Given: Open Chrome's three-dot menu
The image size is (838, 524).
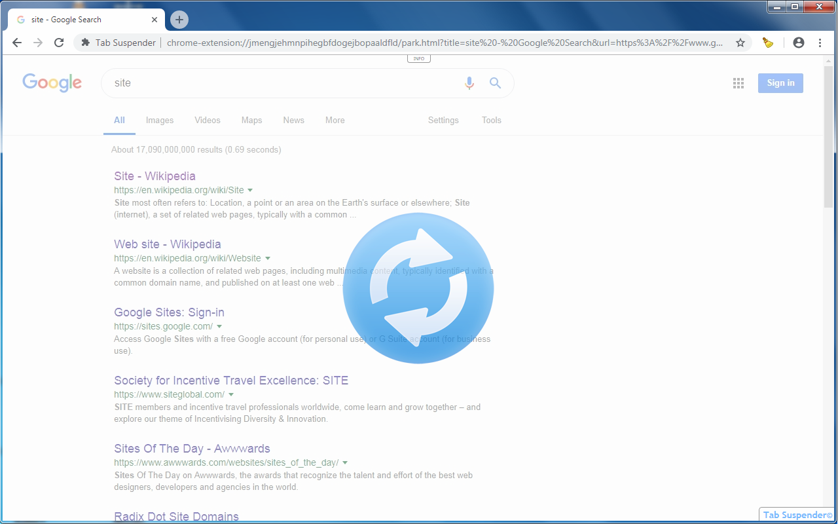Looking at the screenshot, I should point(820,42).
